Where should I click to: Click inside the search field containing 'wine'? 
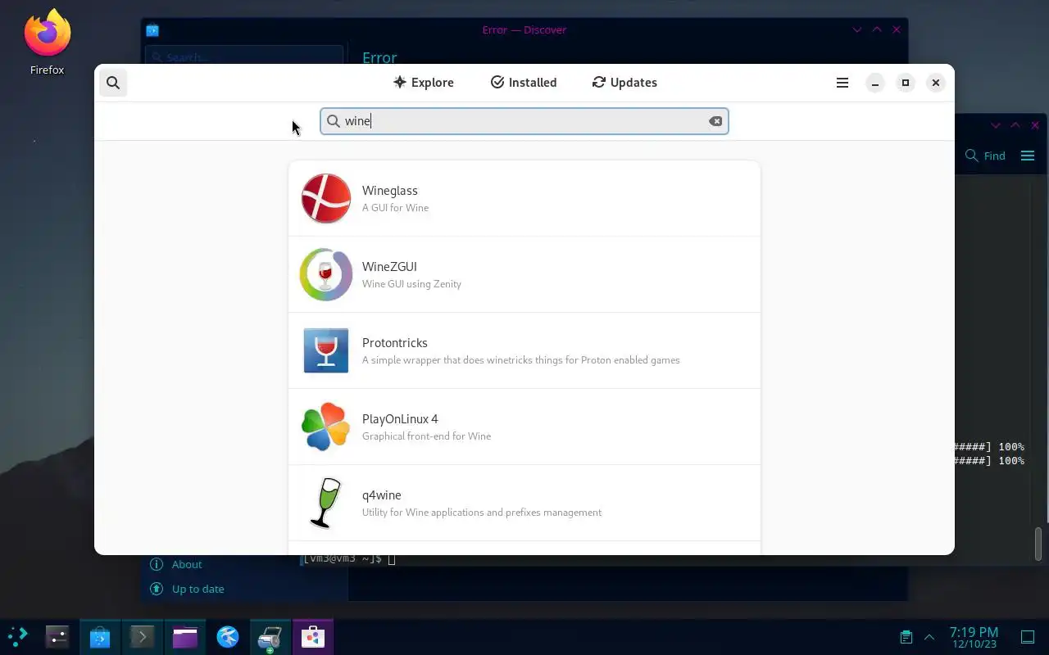point(524,121)
